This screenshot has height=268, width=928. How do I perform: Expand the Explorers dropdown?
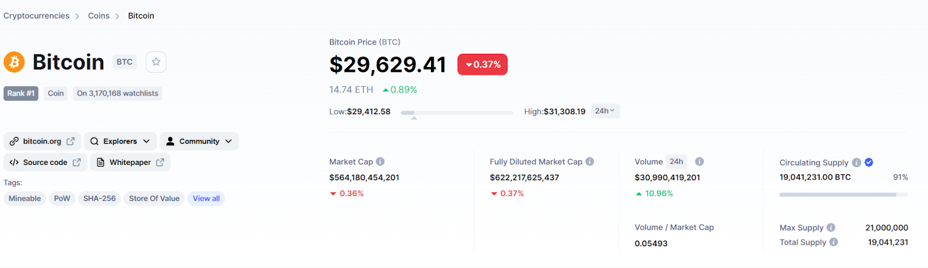[x=121, y=141]
